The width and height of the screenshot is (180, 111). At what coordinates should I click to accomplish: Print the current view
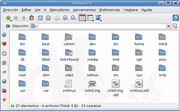pyautogui.click(x=57, y=18)
